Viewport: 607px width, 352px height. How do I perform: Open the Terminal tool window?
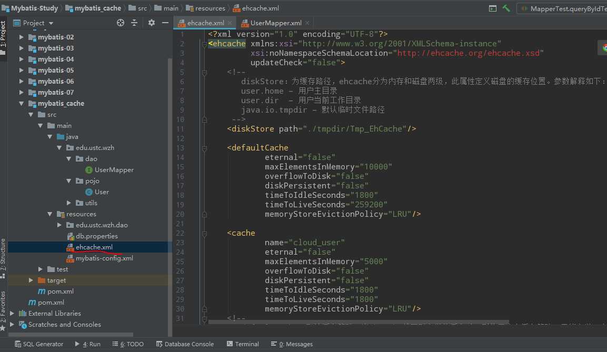243,344
